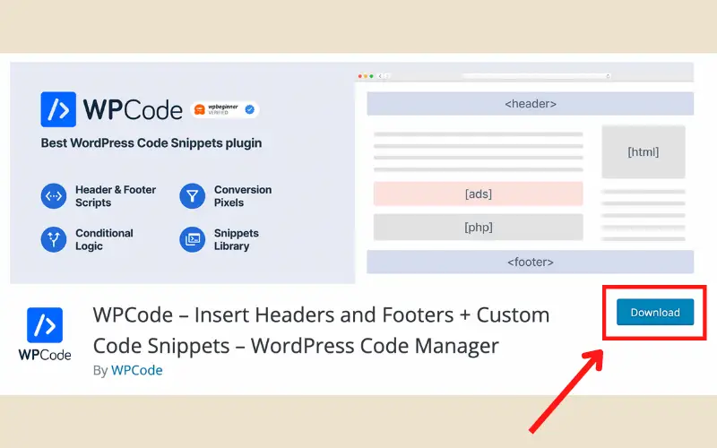This screenshot has width=717, height=448.
Task: Click the [php] placeholder block
Action: [x=479, y=228]
